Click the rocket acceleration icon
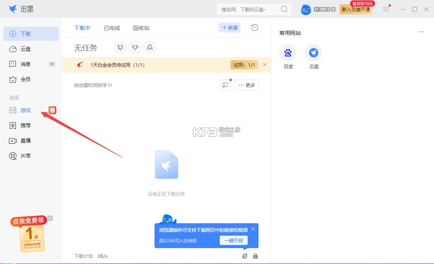This screenshot has width=434, height=264. coord(150,48)
